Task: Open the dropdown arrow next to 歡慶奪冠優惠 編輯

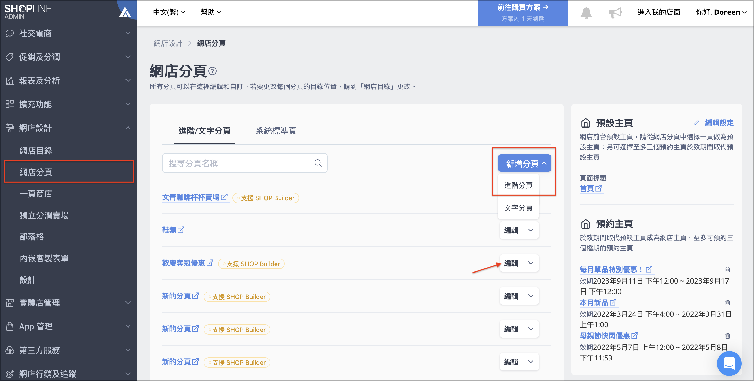Action: tap(531, 263)
